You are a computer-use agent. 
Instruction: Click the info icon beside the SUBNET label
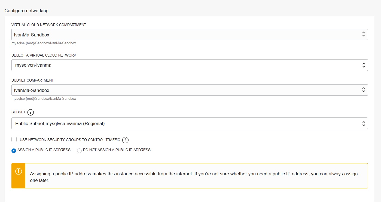(x=31, y=112)
